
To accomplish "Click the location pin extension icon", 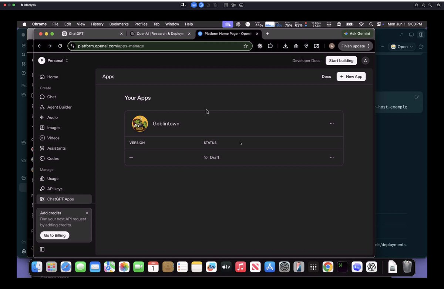I will pyautogui.click(x=306, y=46).
